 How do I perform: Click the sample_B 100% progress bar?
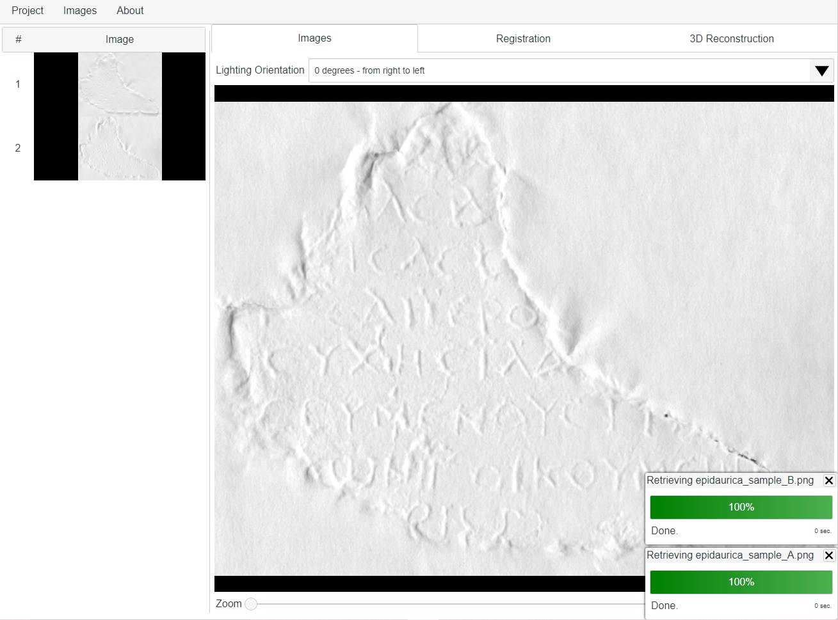click(x=741, y=507)
